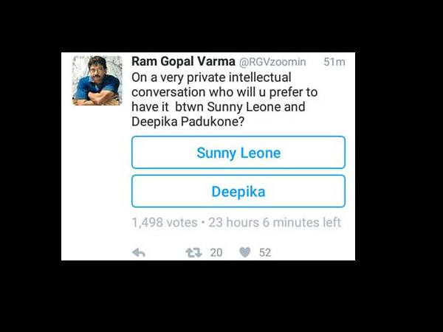443x332 pixels.
Task: Click the 1,498 votes total
Action: [x=164, y=222]
